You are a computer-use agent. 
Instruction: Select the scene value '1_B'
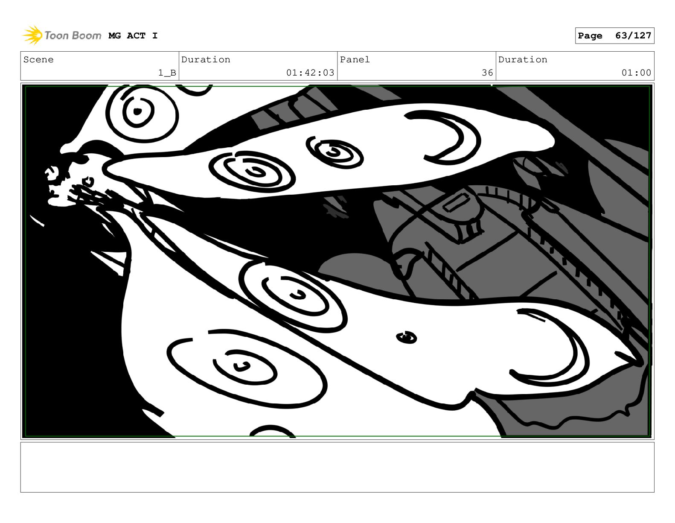click(x=167, y=73)
